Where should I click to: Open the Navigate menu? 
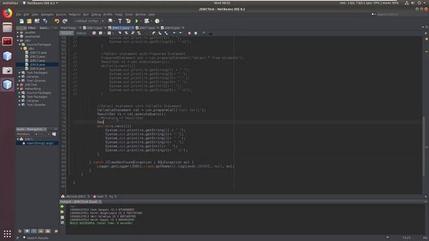pyautogui.click(x=47, y=15)
